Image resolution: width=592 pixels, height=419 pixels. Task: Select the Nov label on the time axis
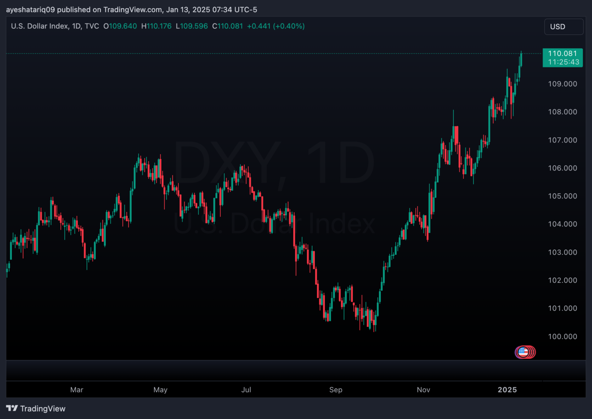[423, 390]
